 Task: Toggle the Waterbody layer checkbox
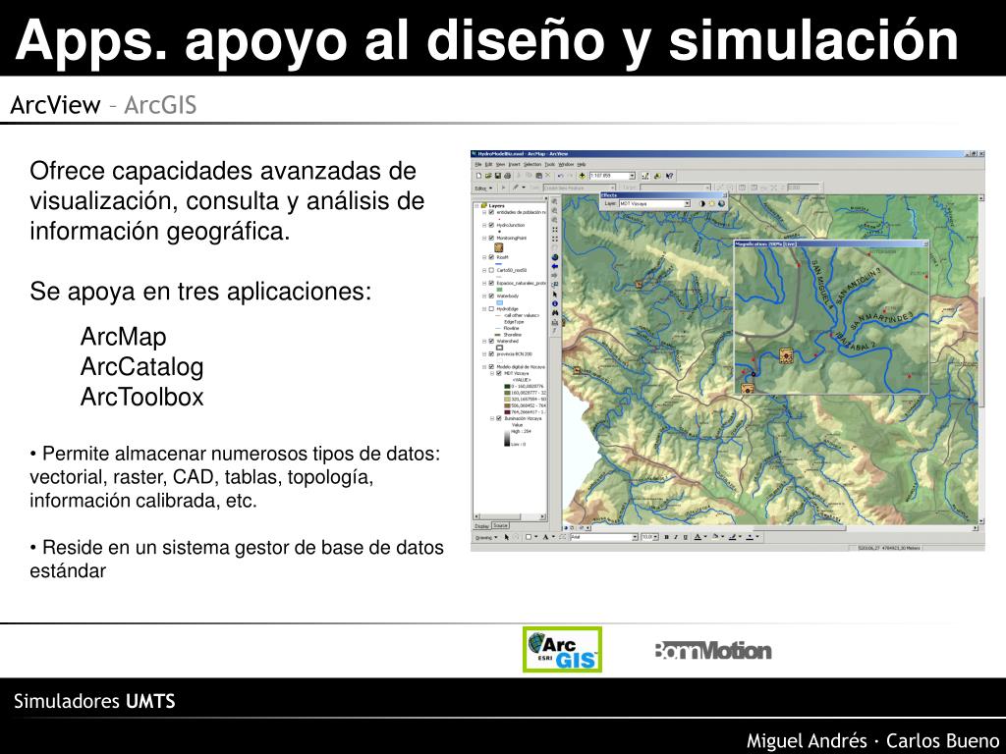tap(491, 296)
